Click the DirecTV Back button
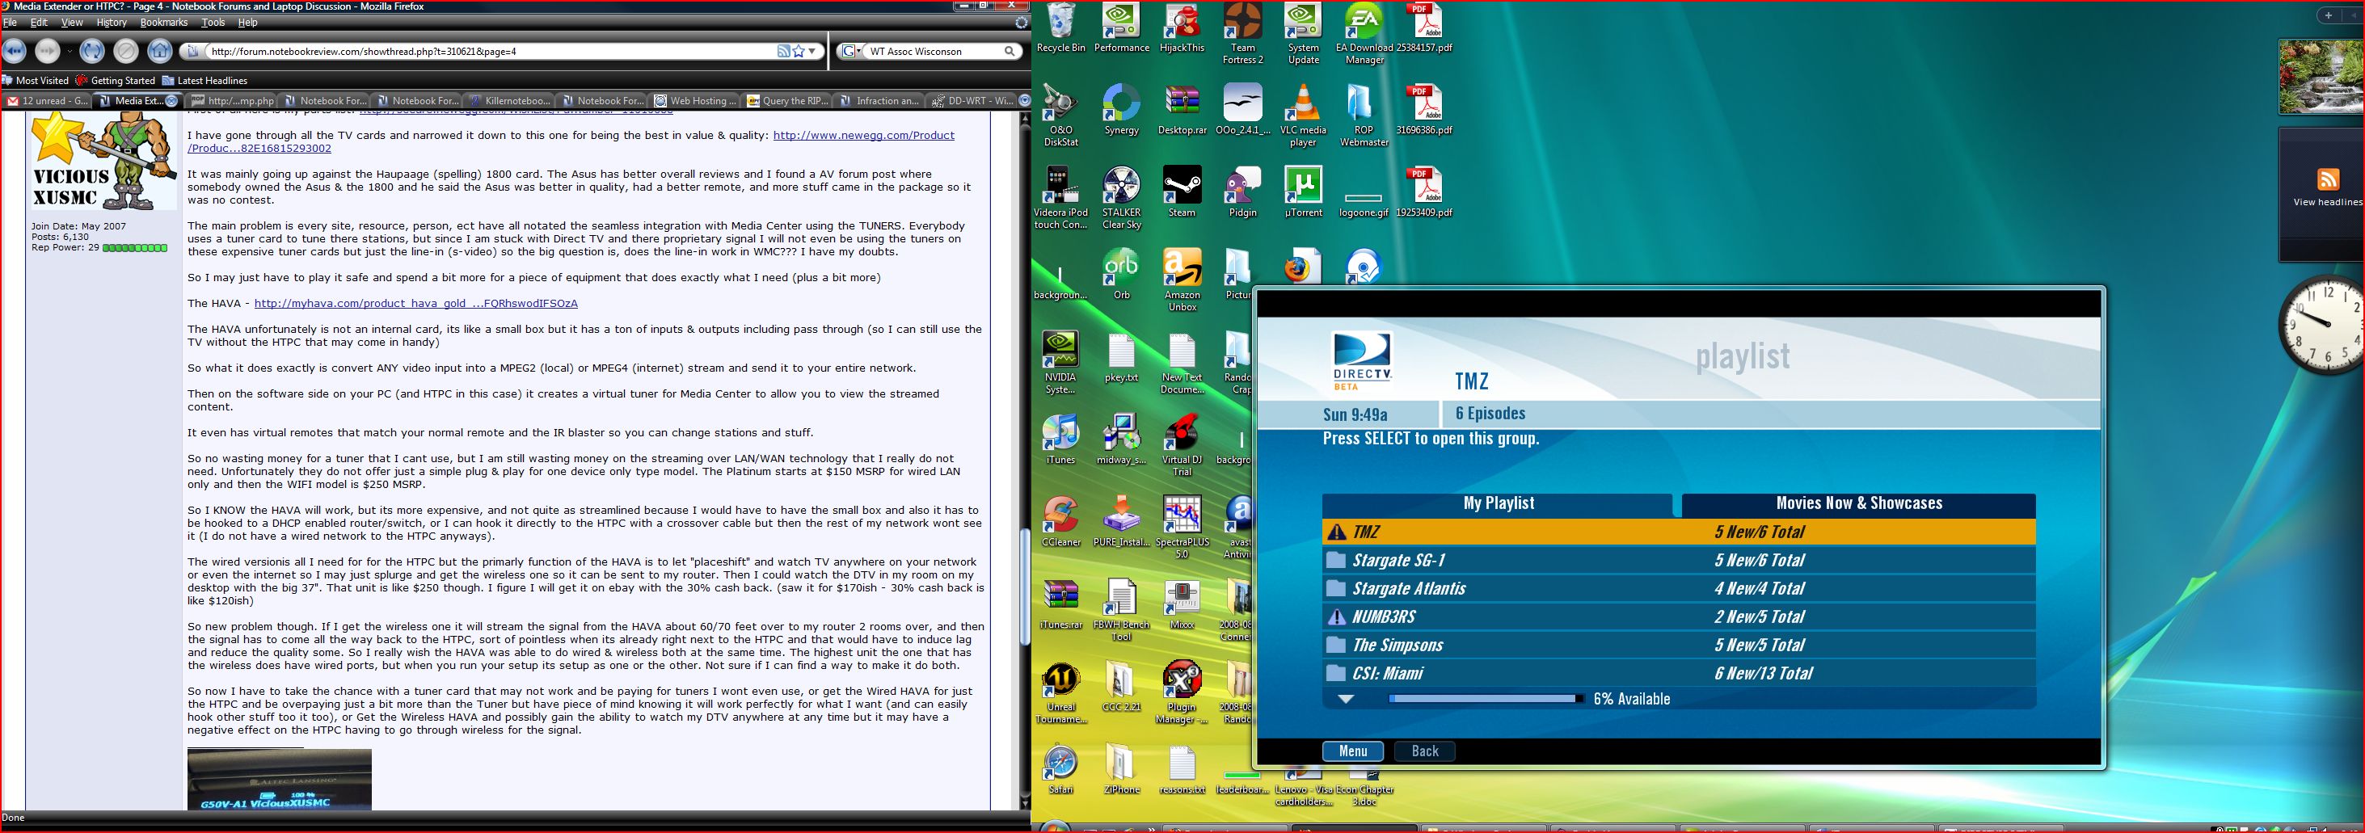This screenshot has height=833, width=2365. (1424, 751)
